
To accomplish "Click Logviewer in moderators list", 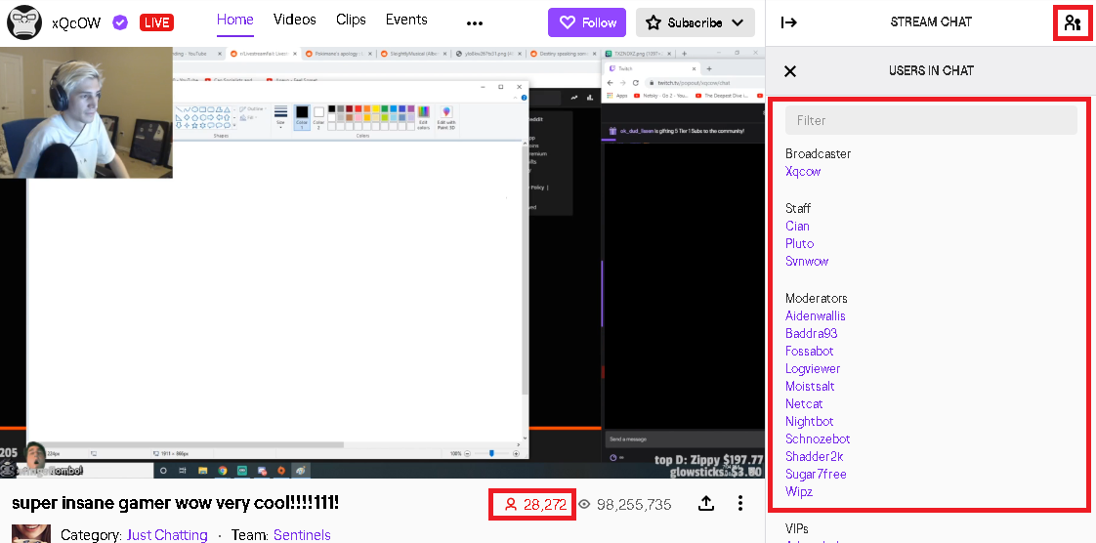I will point(812,368).
